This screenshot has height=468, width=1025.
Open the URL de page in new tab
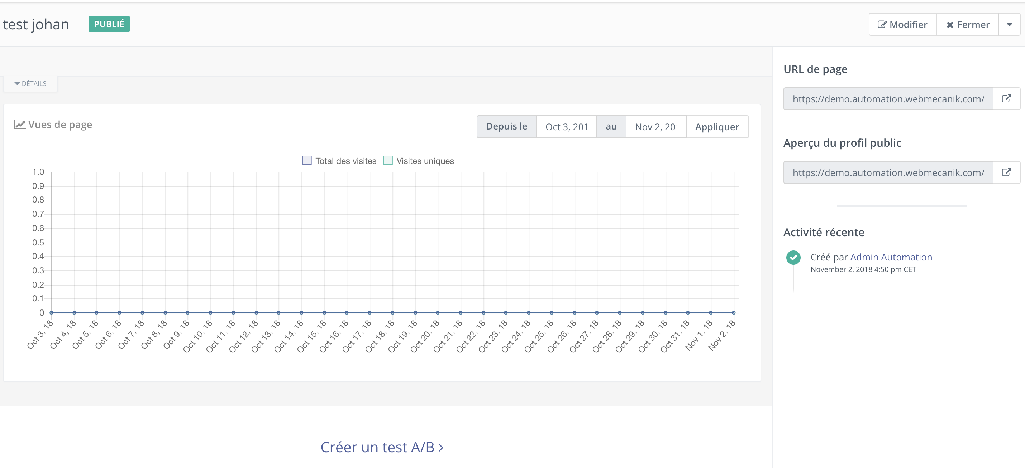click(1007, 99)
